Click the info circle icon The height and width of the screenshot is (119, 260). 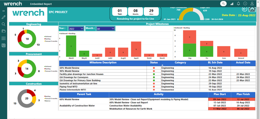click(x=245, y=4)
